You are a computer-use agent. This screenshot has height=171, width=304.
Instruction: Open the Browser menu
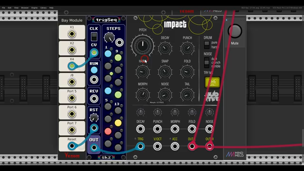(x=25, y=8)
